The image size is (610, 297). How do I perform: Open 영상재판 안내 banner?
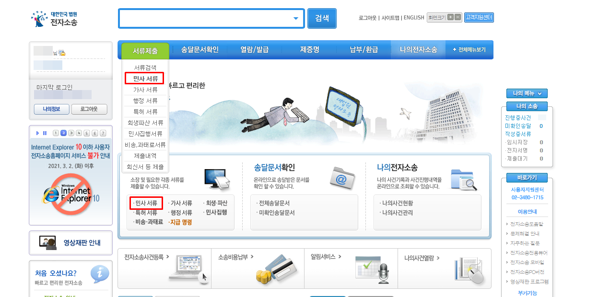pyautogui.click(x=70, y=243)
